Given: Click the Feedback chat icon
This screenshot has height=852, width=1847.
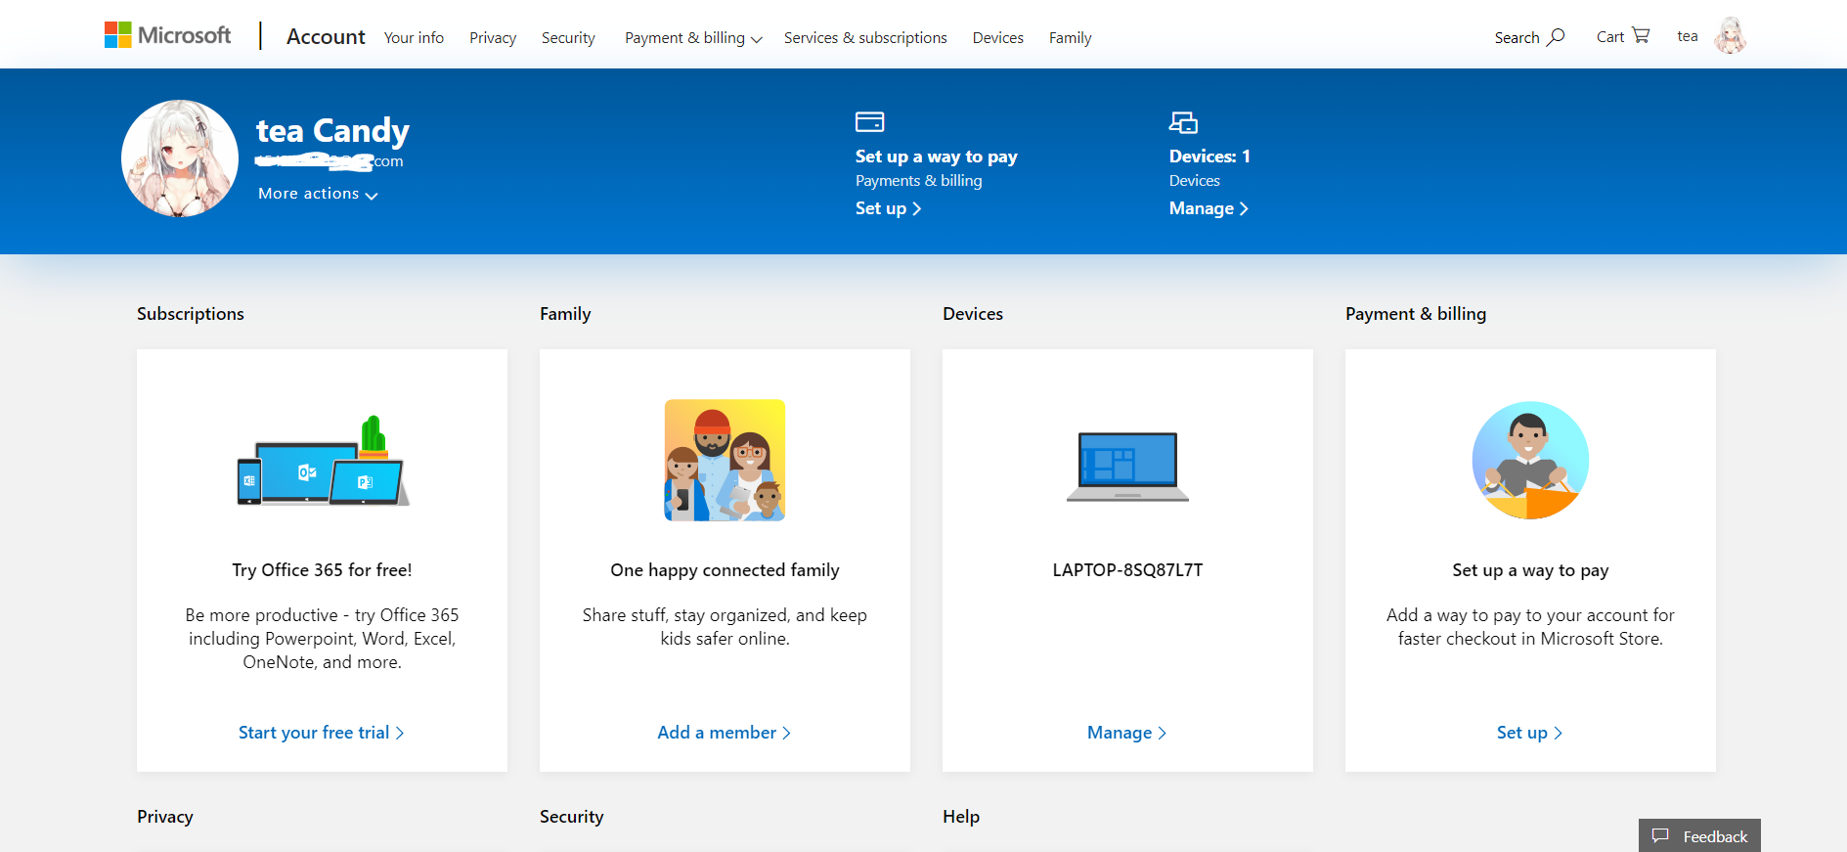Looking at the screenshot, I should pyautogui.click(x=1660, y=835).
